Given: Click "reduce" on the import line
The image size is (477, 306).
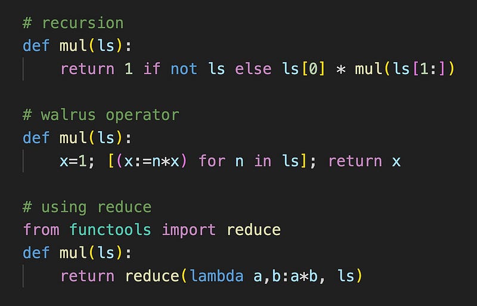Looking at the screenshot, I should click(253, 230).
